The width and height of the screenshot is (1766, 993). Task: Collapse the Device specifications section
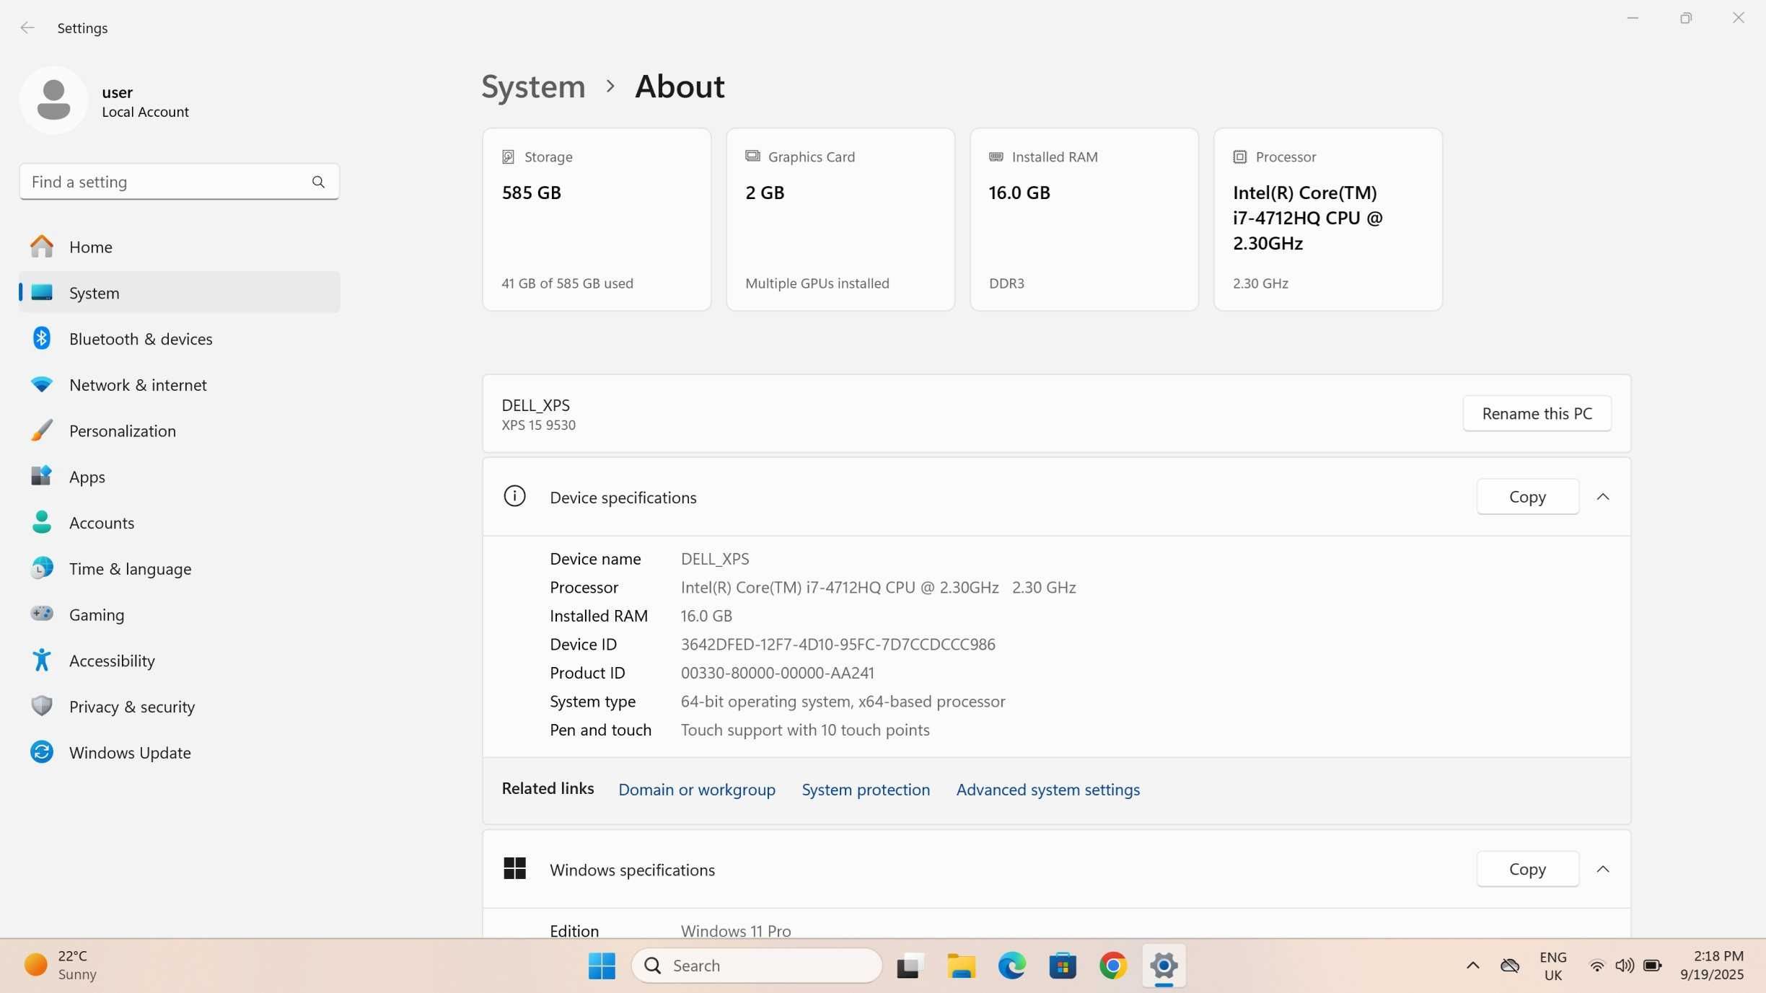click(x=1603, y=497)
